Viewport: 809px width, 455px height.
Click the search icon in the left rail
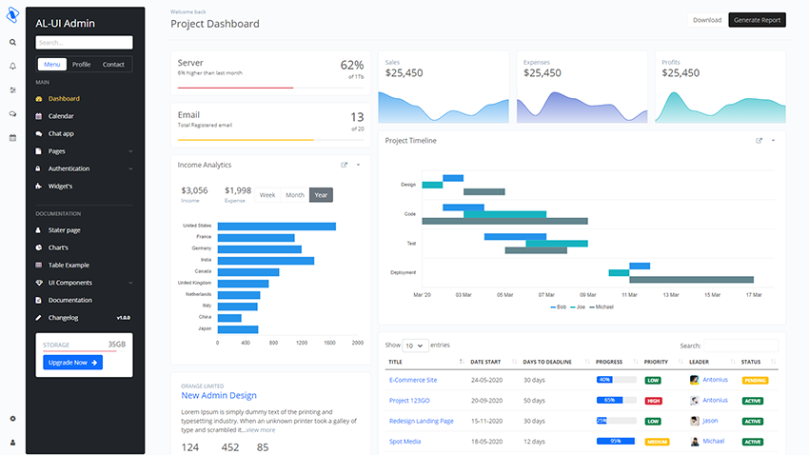(12, 42)
